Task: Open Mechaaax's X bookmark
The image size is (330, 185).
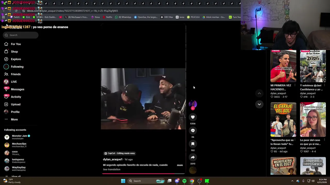Action: click(76, 17)
